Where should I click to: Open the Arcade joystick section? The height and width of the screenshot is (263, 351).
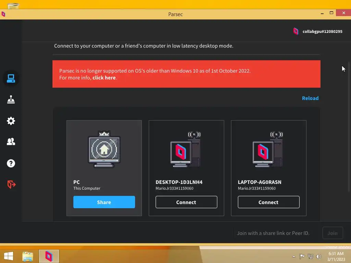point(11,100)
